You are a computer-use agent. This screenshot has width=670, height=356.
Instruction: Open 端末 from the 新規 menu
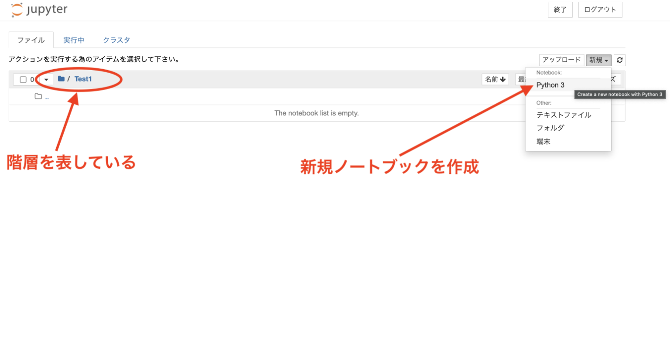544,141
